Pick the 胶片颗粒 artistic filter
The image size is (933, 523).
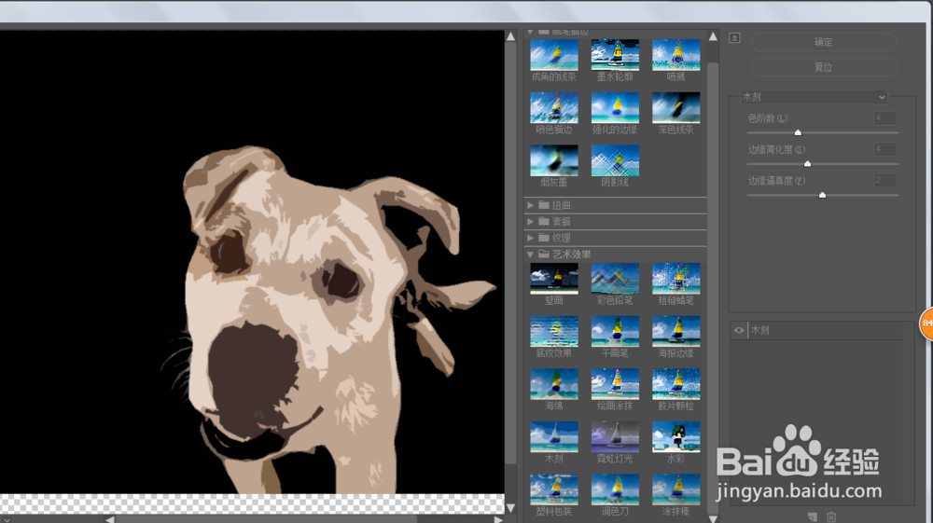tap(675, 384)
